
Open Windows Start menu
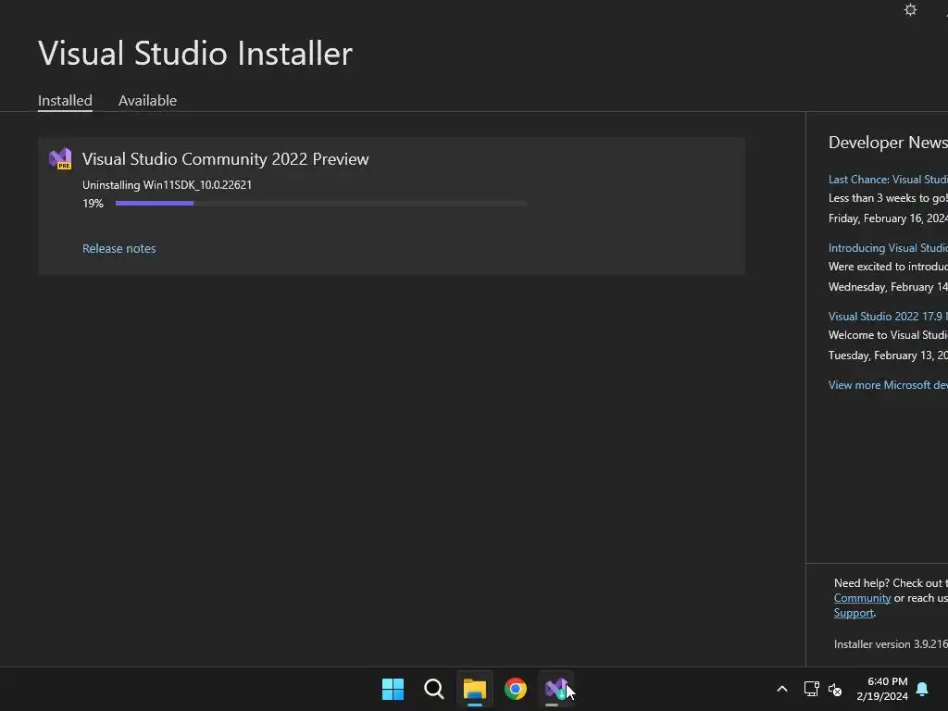coord(393,689)
